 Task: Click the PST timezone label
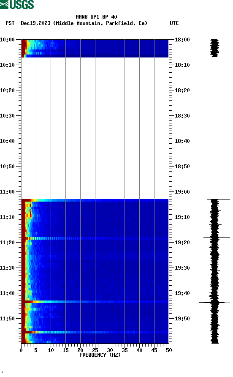coord(10,23)
